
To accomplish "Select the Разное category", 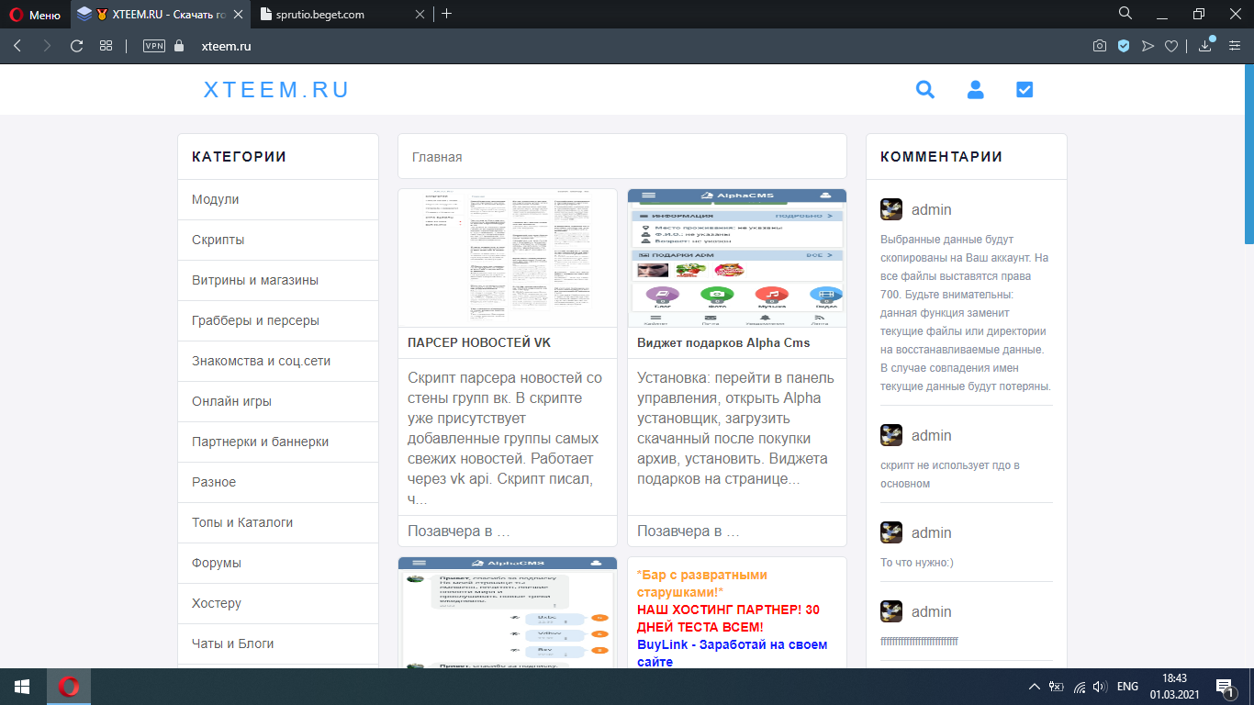I will (278, 482).
